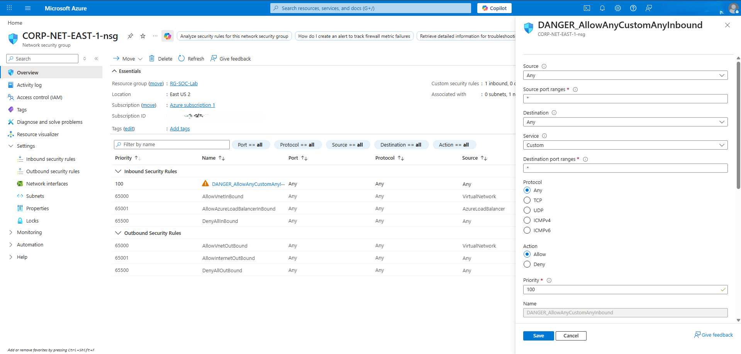Collapse the Inbound Security Rules group
The image size is (741, 354).
pyautogui.click(x=118, y=171)
